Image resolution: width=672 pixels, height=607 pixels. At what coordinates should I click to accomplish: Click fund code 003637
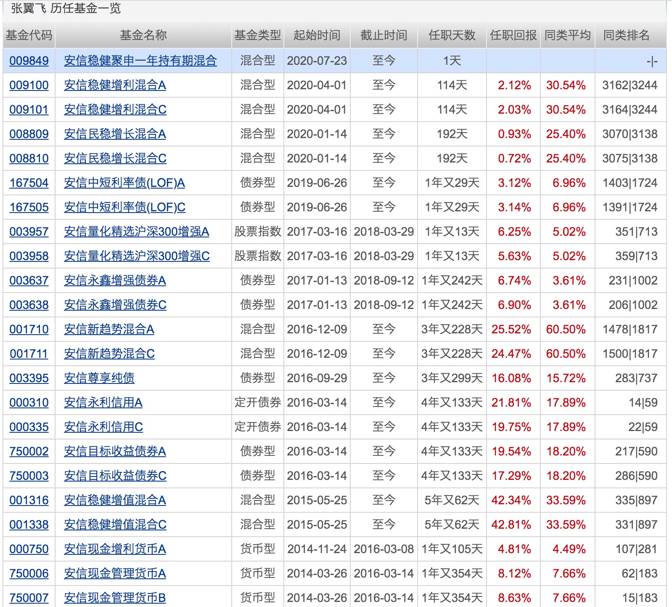29,280
